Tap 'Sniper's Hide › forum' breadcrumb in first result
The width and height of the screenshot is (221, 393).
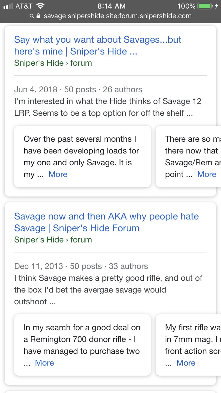(53, 63)
